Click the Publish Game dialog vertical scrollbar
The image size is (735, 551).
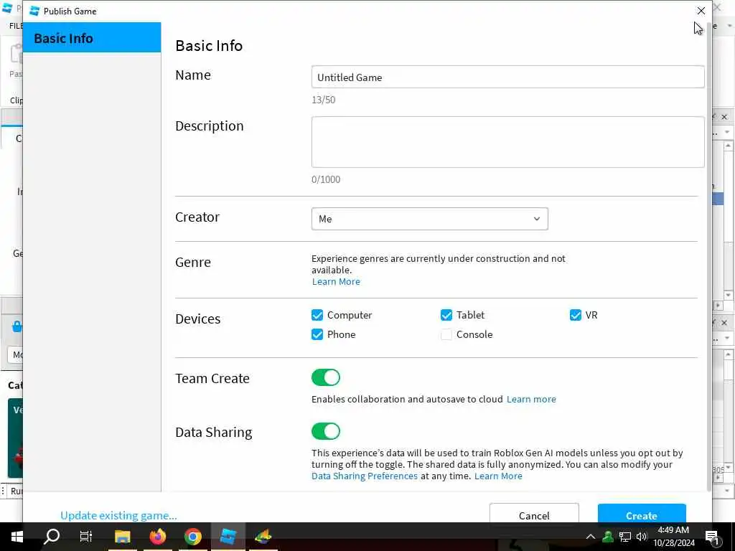point(708,256)
